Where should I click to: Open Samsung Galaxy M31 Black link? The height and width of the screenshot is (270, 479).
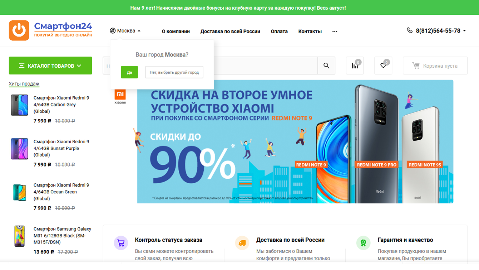pos(63,236)
